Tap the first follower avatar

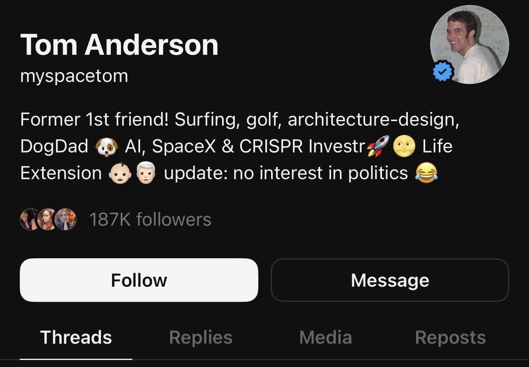coord(29,219)
